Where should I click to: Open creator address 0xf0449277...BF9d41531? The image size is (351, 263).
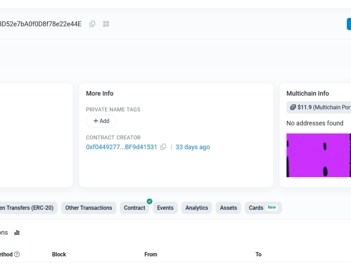pyautogui.click(x=121, y=147)
